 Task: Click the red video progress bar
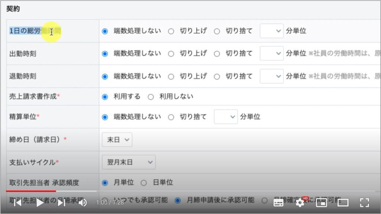click(31, 191)
